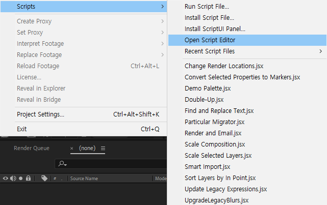The width and height of the screenshot is (327, 205).
Task: Switch to the Render Queue tab
Action: pyautogui.click(x=32, y=148)
